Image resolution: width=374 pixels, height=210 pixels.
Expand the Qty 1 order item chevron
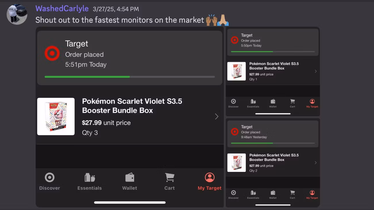click(316, 71)
